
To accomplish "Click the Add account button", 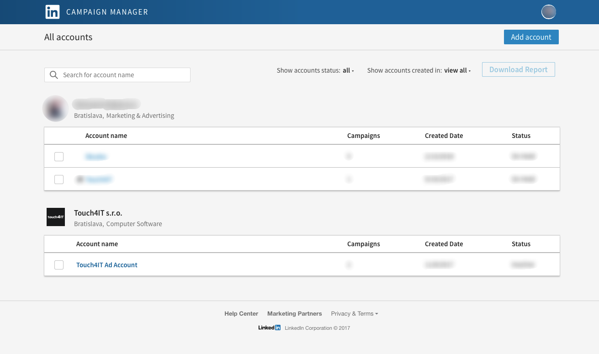I will [x=531, y=37].
